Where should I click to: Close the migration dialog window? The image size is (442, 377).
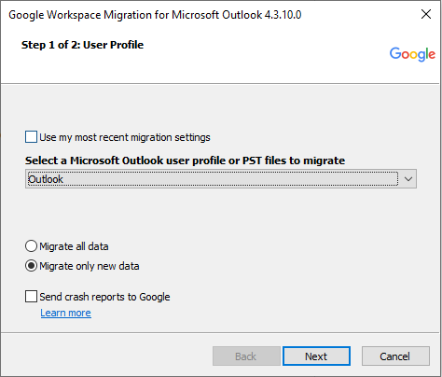click(x=426, y=14)
